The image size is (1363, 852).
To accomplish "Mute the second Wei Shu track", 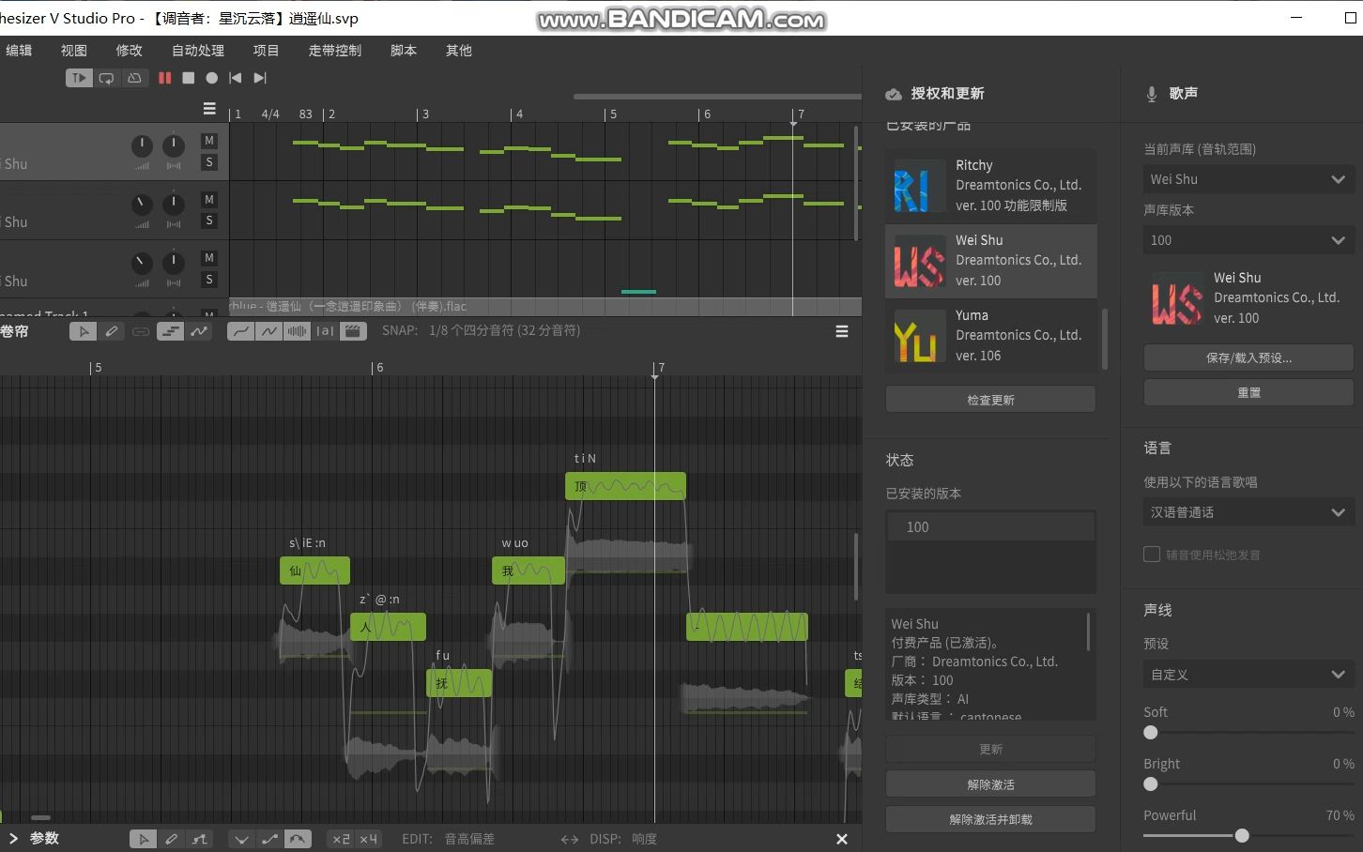I will pyautogui.click(x=209, y=199).
